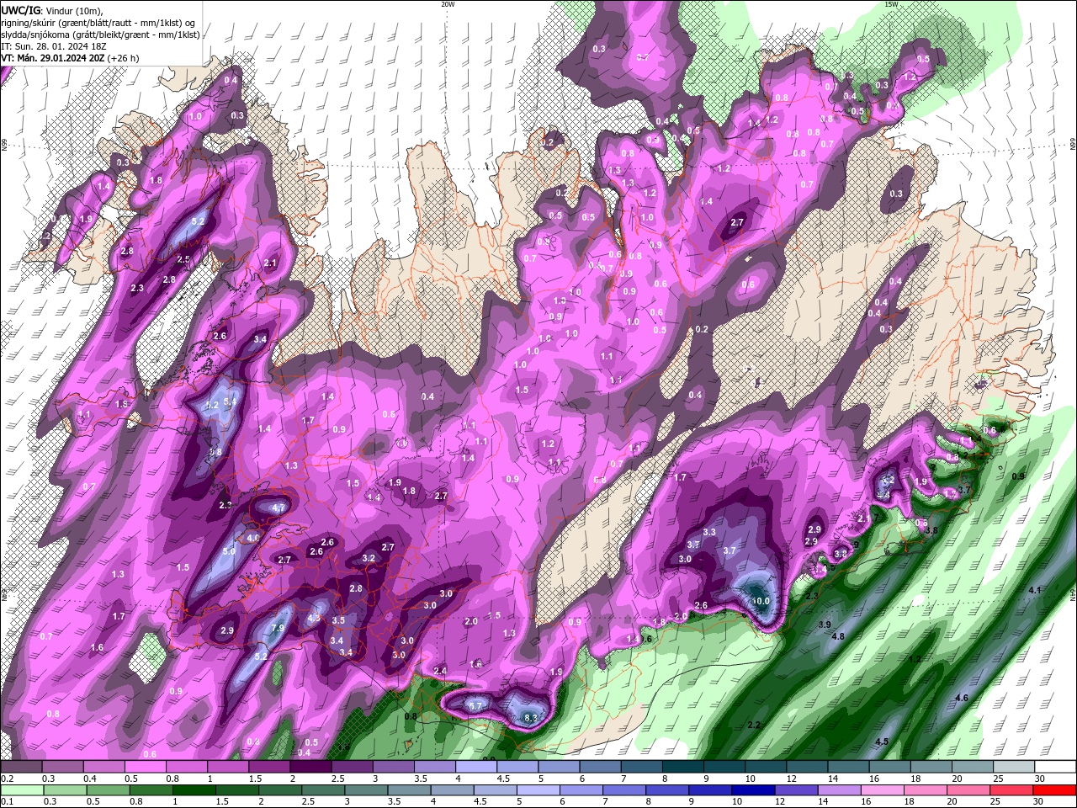
Task: Click the '4.7' value on the map
Action: 279,508
